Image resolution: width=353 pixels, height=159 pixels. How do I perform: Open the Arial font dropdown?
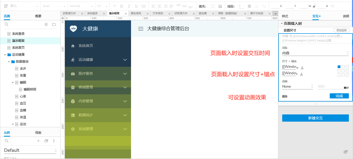pyautogui.click(x=54, y=6)
